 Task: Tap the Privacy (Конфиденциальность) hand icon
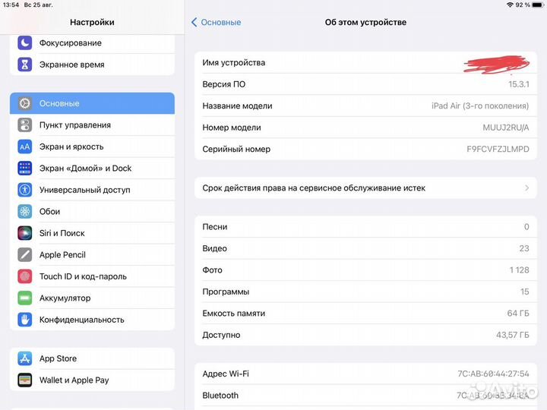(x=25, y=320)
